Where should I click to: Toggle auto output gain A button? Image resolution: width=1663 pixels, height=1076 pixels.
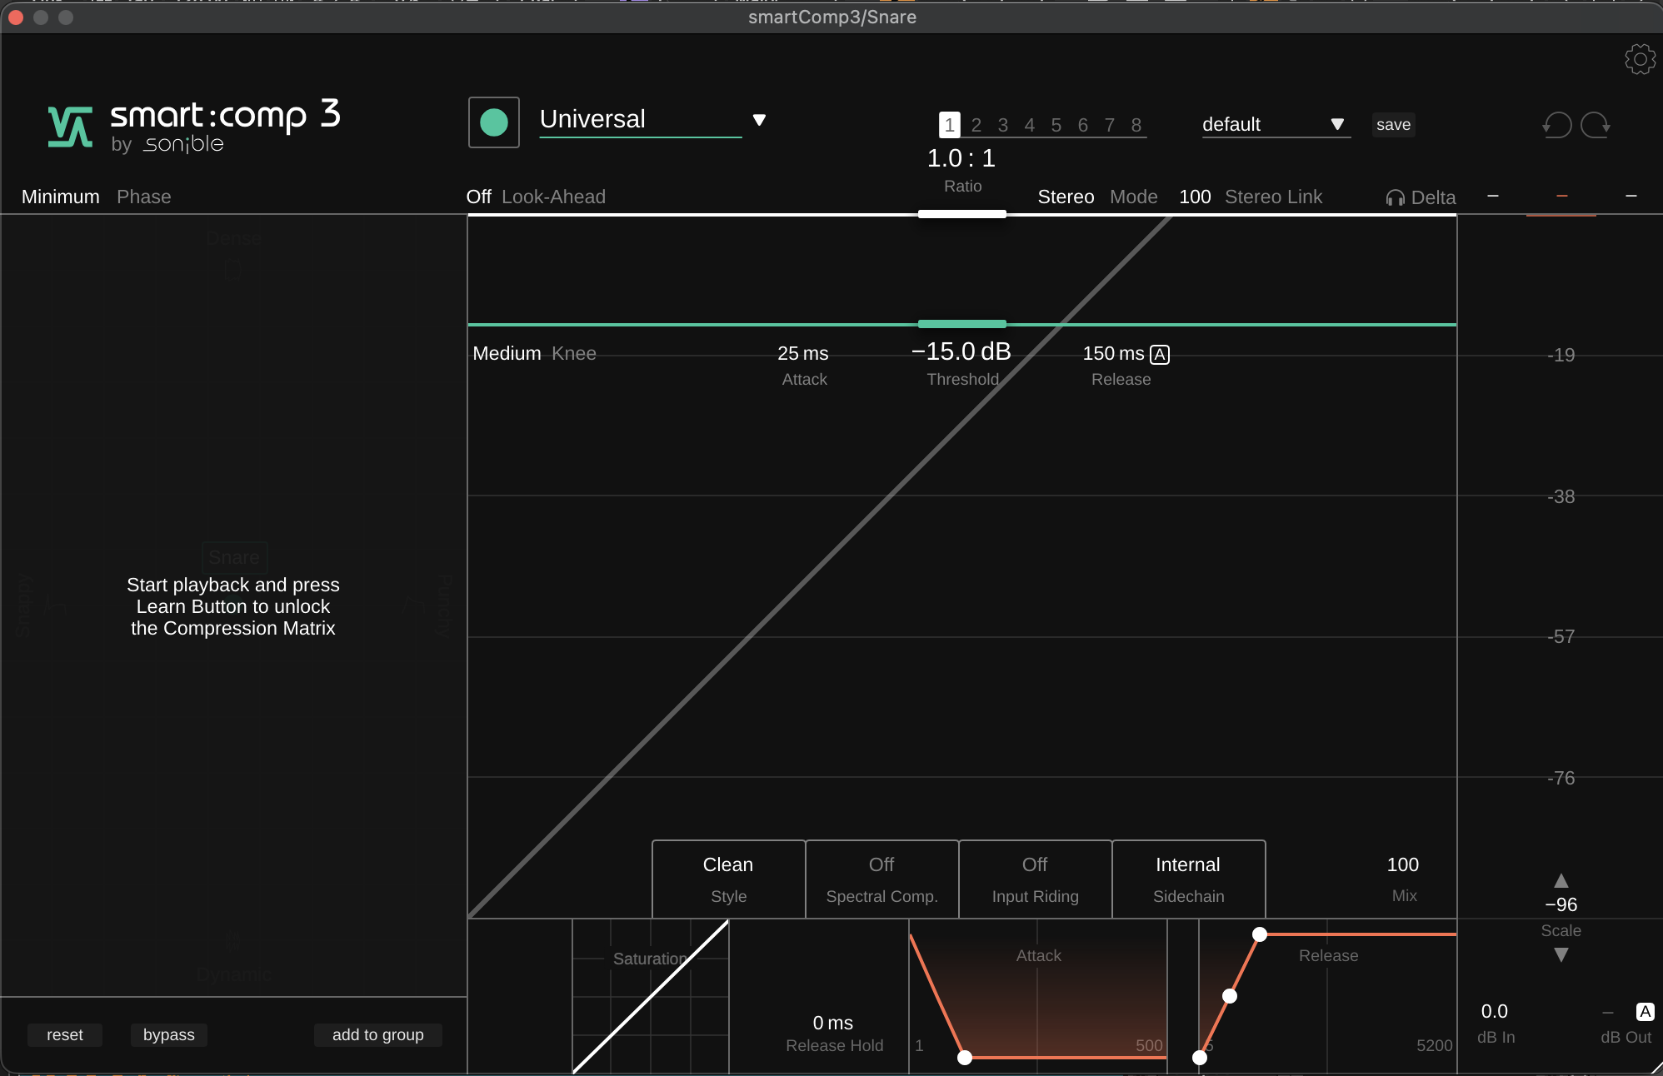pyautogui.click(x=1644, y=1011)
